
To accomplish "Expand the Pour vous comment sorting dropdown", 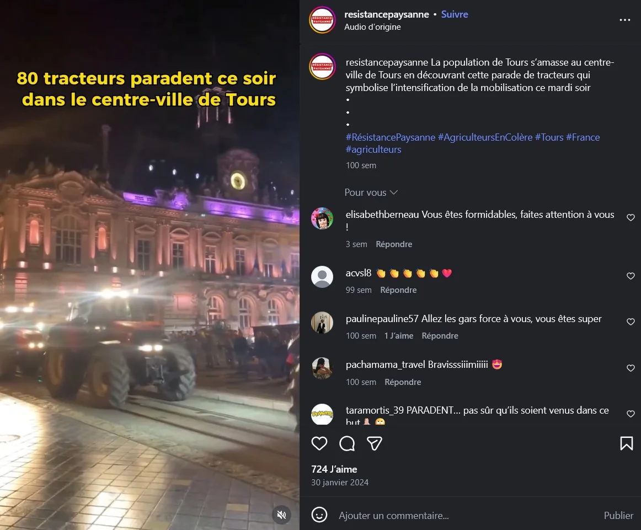I will click(x=371, y=192).
